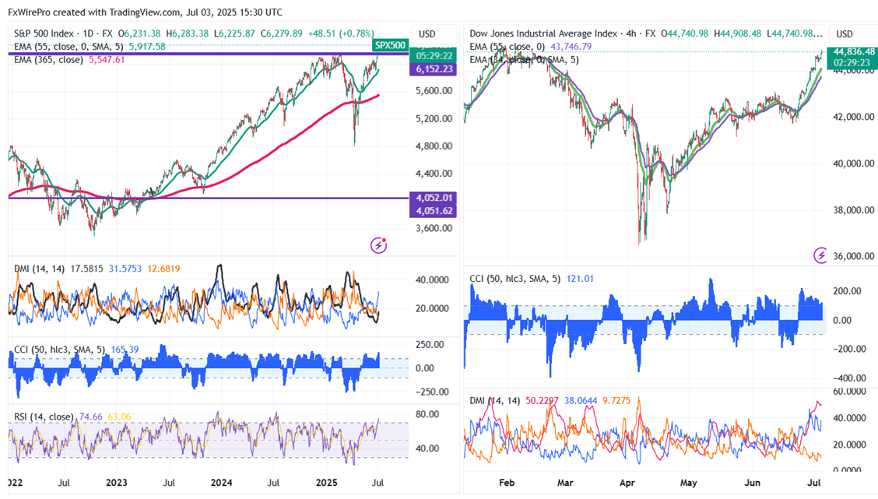Select EMA (55, close, 0, SMA, 5) legend on S&P chart
This screenshot has height=499, width=878.
69,47
